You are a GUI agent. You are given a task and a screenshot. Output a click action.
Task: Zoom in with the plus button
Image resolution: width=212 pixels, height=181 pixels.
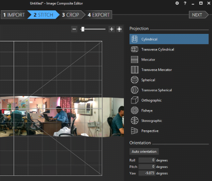tap(112, 29)
